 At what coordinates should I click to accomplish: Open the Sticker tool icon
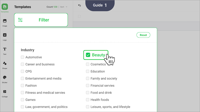5,78
